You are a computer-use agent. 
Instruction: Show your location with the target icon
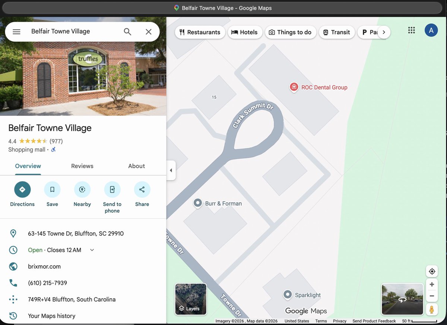432,271
